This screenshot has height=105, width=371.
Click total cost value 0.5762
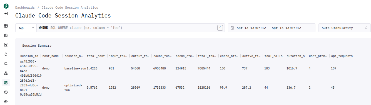pos(92,87)
